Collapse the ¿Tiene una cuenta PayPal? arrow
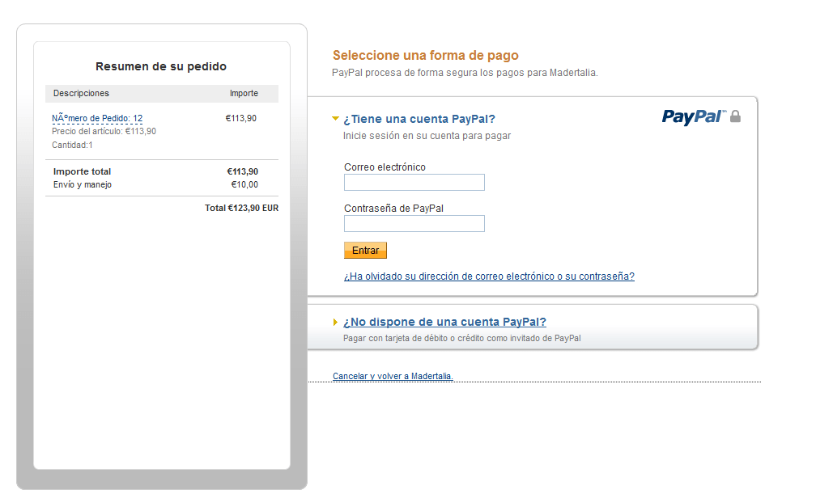Image resolution: width=833 pixels, height=498 pixels. click(x=335, y=119)
